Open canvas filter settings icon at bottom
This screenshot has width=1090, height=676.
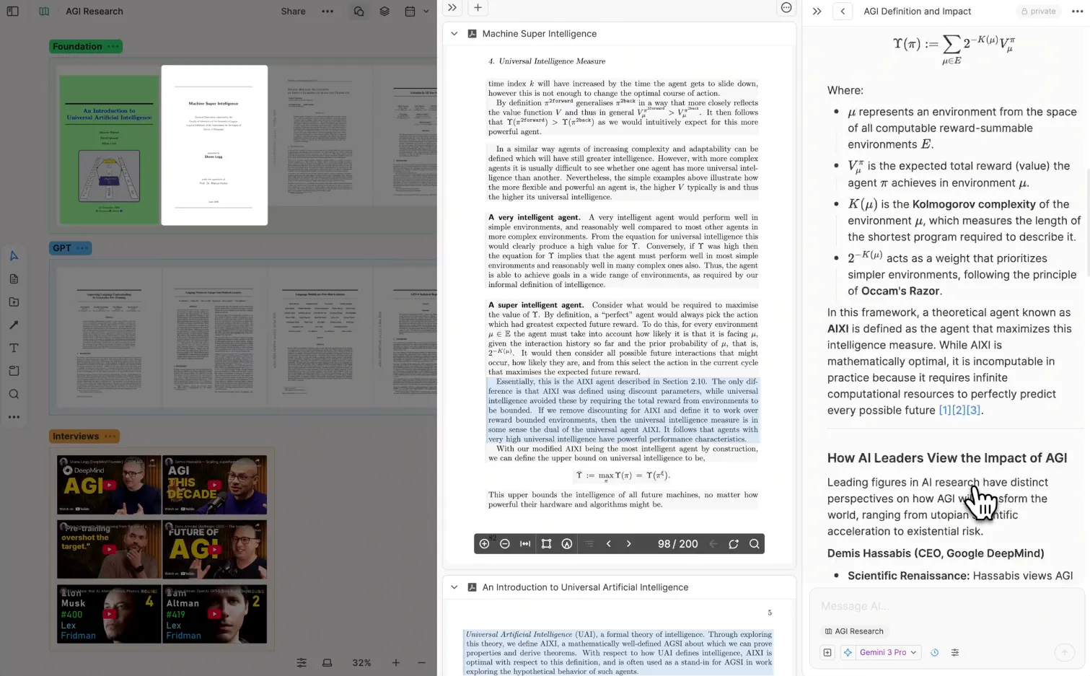(x=302, y=663)
